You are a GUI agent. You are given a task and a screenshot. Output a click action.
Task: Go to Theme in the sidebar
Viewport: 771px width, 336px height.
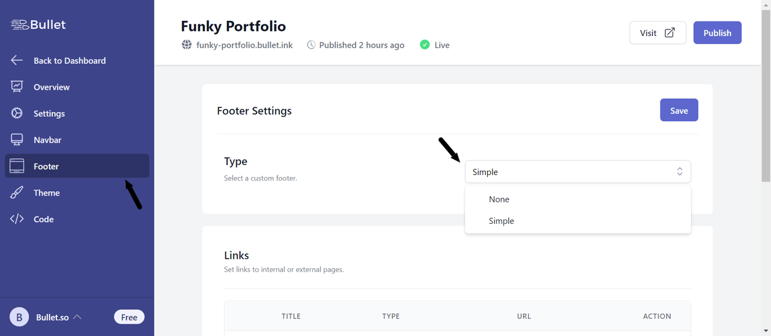coord(47,193)
